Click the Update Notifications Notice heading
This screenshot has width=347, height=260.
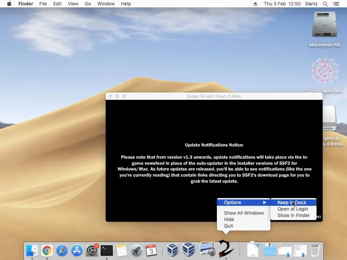point(214,145)
